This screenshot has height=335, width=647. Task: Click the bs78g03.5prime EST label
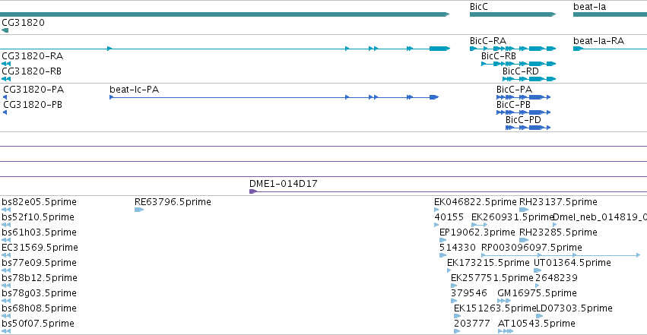point(40,293)
